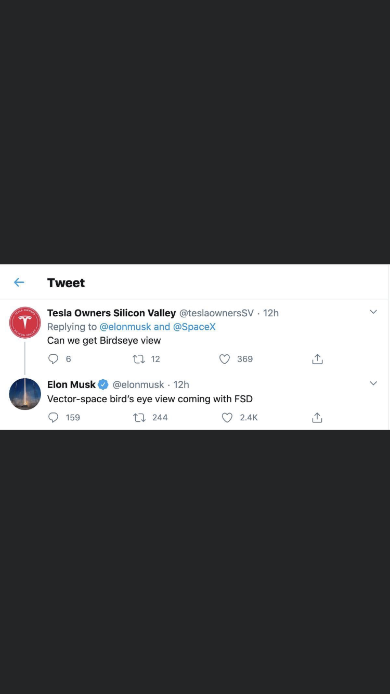Open the Vector-space bird's eye view tweet
The width and height of the screenshot is (390, 694).
[150, 399]
